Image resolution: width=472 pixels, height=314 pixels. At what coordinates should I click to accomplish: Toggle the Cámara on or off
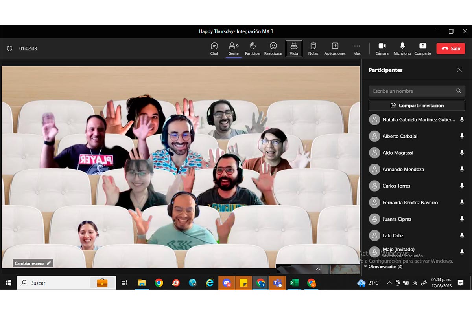[x=382, y=49]
